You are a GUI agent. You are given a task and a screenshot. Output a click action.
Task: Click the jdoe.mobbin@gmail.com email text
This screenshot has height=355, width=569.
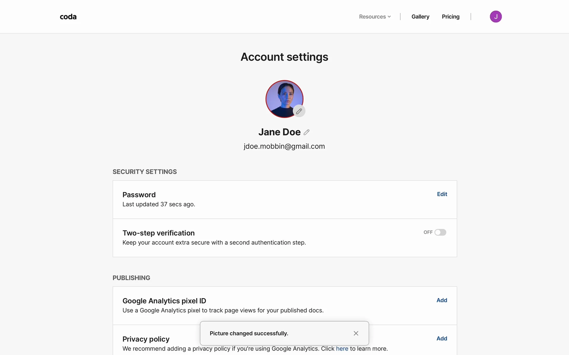pyautogui.click(x=284, y=146)
